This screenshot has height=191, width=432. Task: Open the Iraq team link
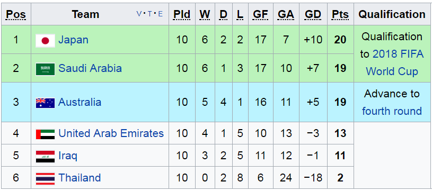click(x=68, y=156)
